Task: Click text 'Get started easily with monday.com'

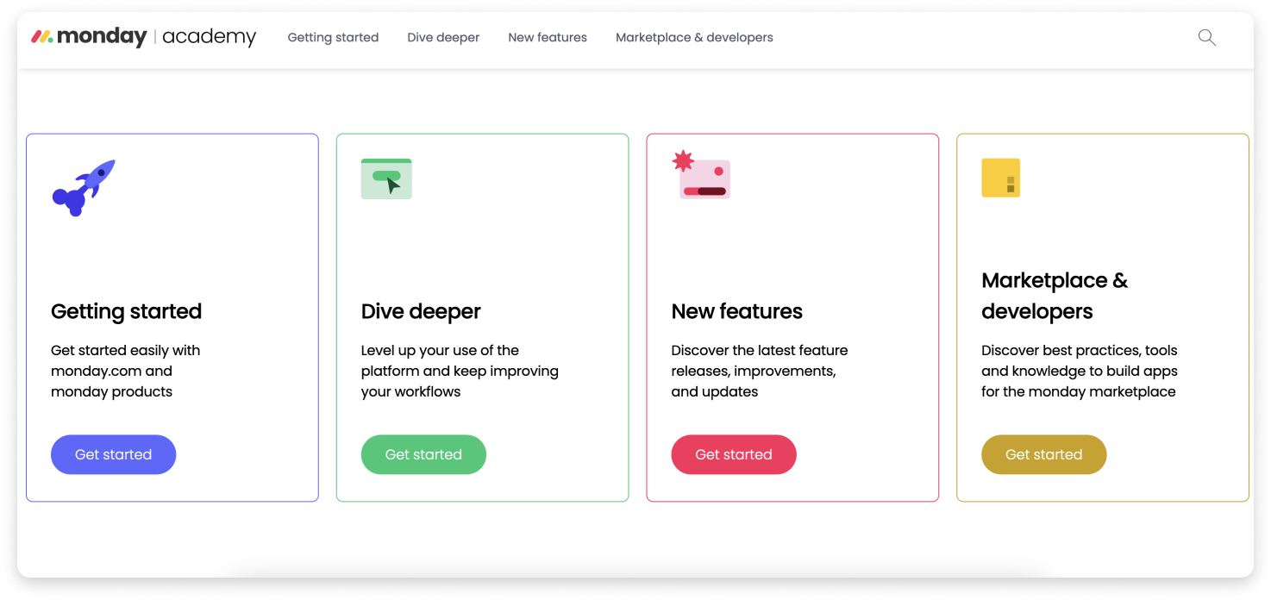Action: click(126, 360)
